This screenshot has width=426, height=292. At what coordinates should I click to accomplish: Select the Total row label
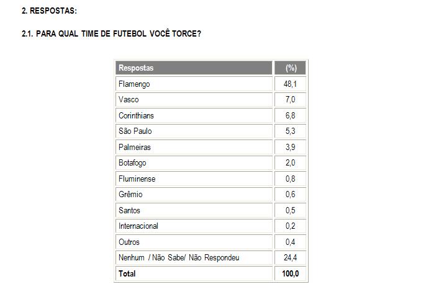[127, 273]
